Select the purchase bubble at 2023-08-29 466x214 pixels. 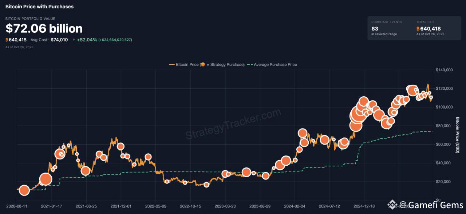265,176
